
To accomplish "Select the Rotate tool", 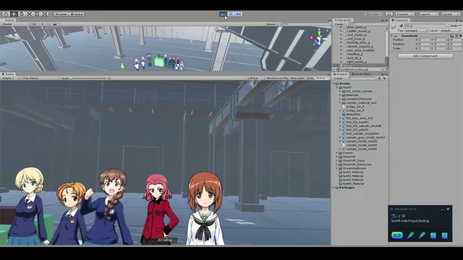I will [21, 14].
